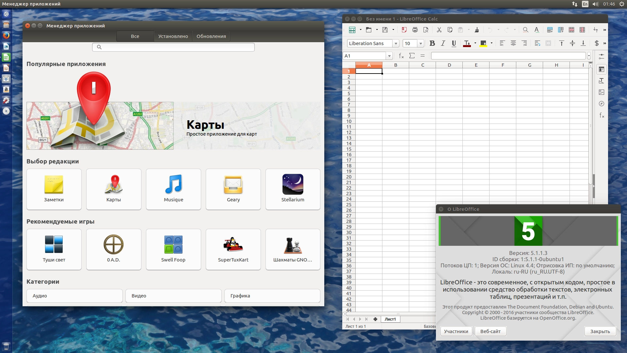This screenshot has height=353, width=627.
Task: Click the Print icon in Calc
Action: [x=415, y=30]
